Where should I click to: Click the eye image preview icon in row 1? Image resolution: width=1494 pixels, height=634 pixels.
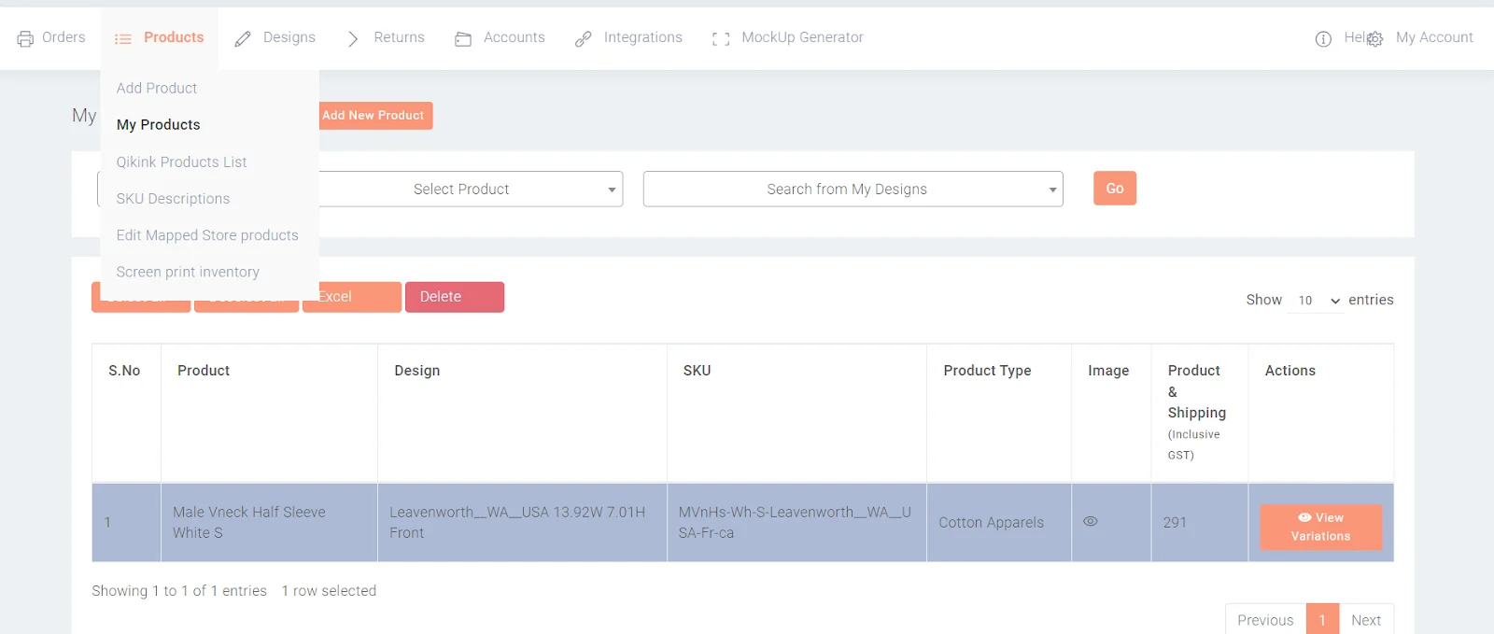1090,521
